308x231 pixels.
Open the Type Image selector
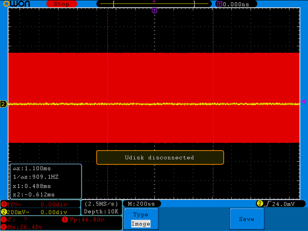click(x=141, y=219)
